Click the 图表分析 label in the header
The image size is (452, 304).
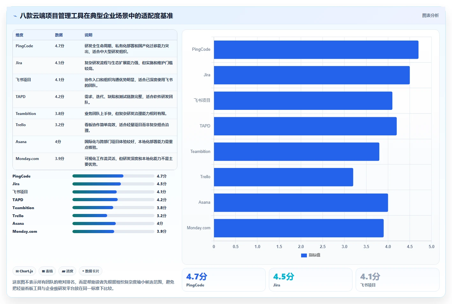pyautogui.click(x=430, y=15)
